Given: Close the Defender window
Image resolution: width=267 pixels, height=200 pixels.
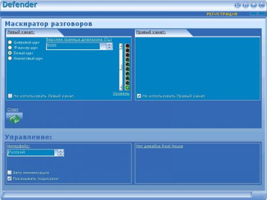Looking at the screenshot, I should tap(262, 5).
